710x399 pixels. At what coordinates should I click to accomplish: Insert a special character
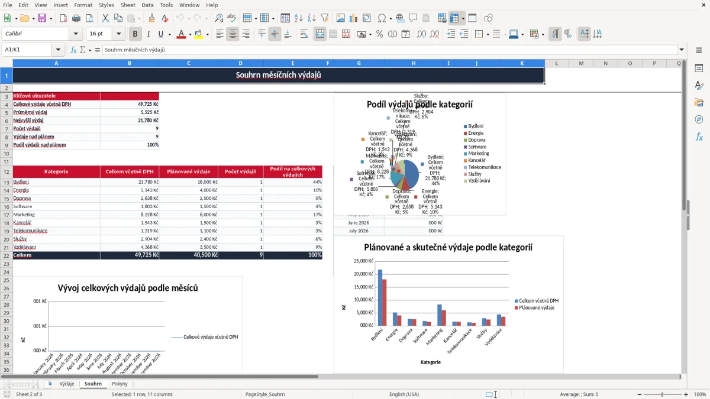pyautogui.click(x=381, y=18)
